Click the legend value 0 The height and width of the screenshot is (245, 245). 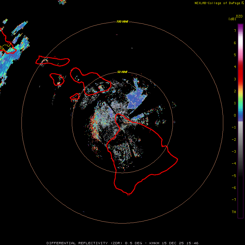(235, 115)
